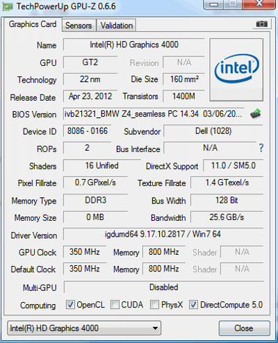Click the Driver Version field
The height and width of the screenshot is (343, 278).
point(163,234)
